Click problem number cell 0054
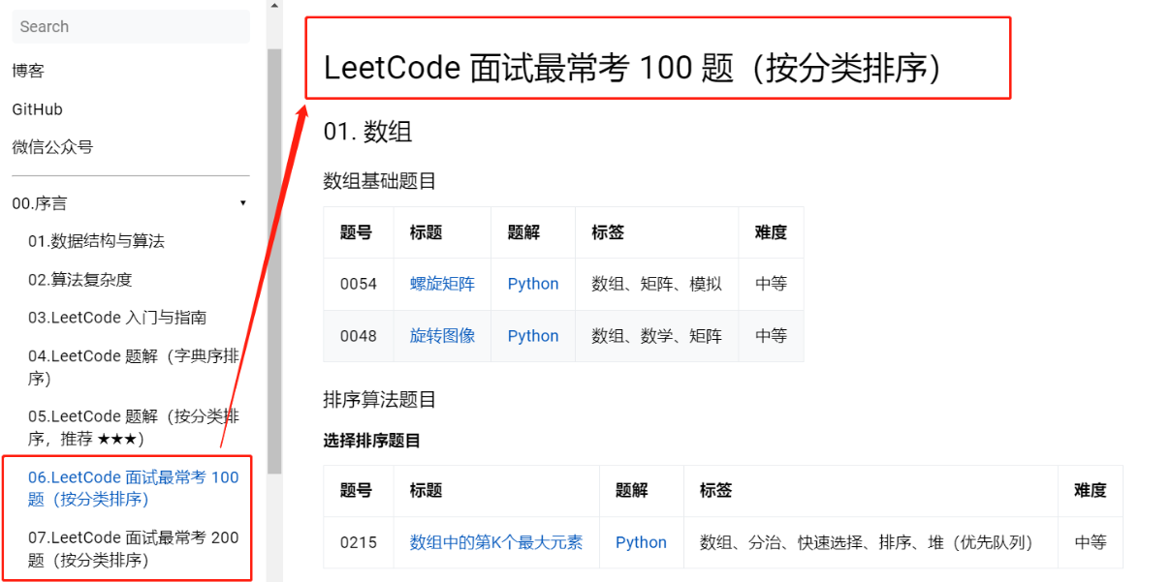This screenshot has width=1172, height=582. point(359,284)
